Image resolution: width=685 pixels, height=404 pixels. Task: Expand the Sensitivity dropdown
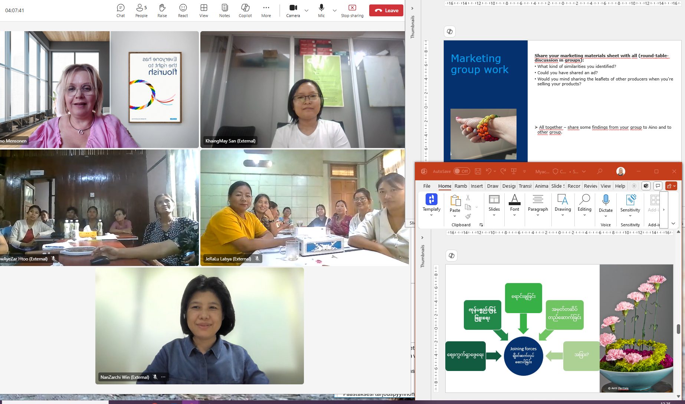pyautogui.click(x=630, y=215)
